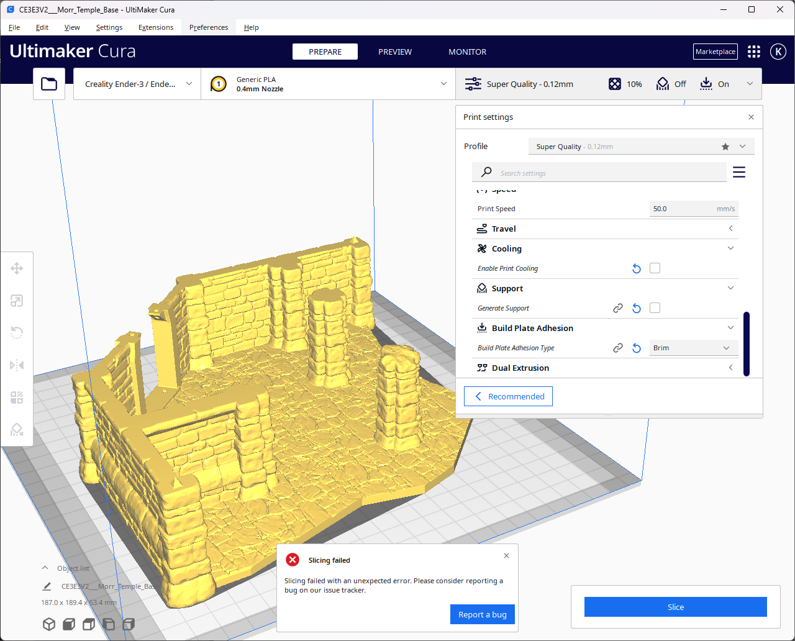The image size is (795, 641).
Task: Switch to the PREVIEW tab
Action: click(x=395, y=52)
